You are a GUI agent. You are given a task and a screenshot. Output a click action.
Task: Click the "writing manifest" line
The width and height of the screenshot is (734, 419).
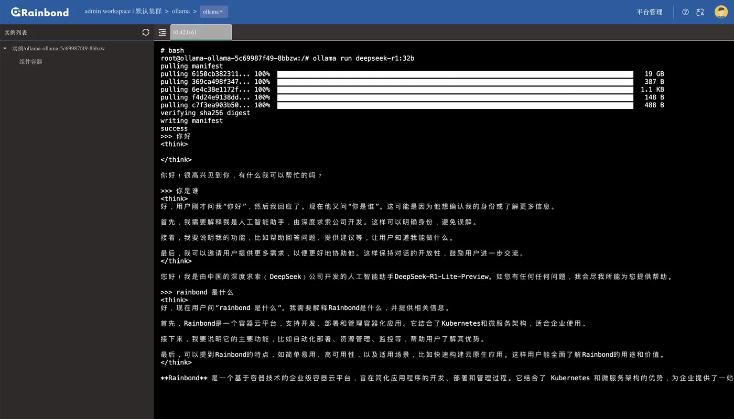[192, 121]
